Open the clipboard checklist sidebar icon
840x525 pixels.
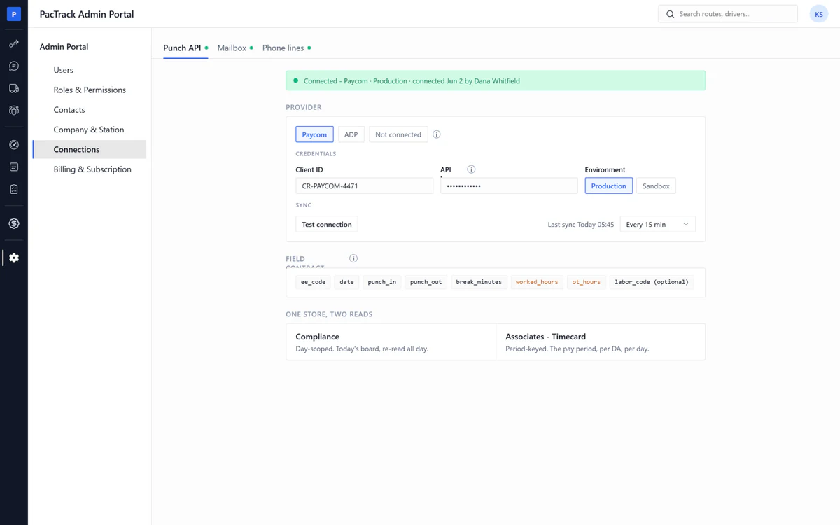pyautogui.click(x=14, y=189)
